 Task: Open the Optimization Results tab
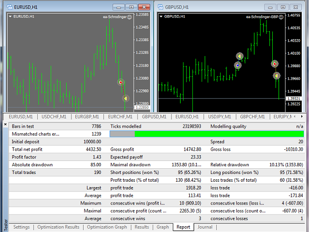tap(58, 227)
